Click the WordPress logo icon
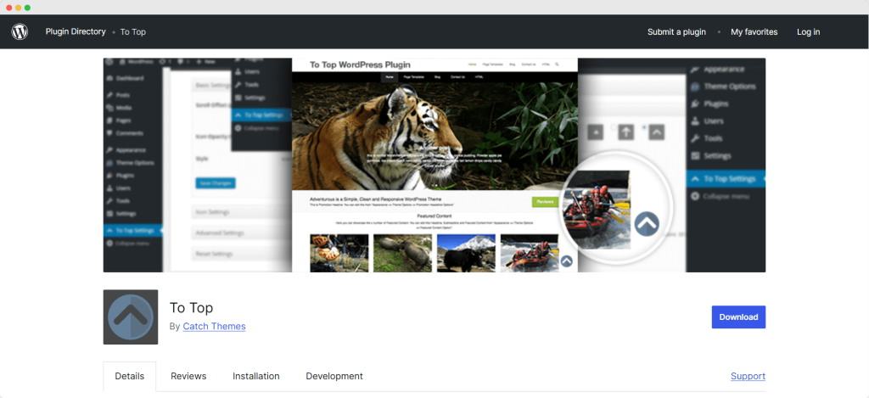 (x=20, y=31)
